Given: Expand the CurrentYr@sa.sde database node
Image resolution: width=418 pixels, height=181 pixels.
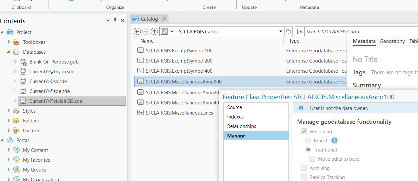Looking at the screenshot, I should pyautogui.click(x=15, y=81).
